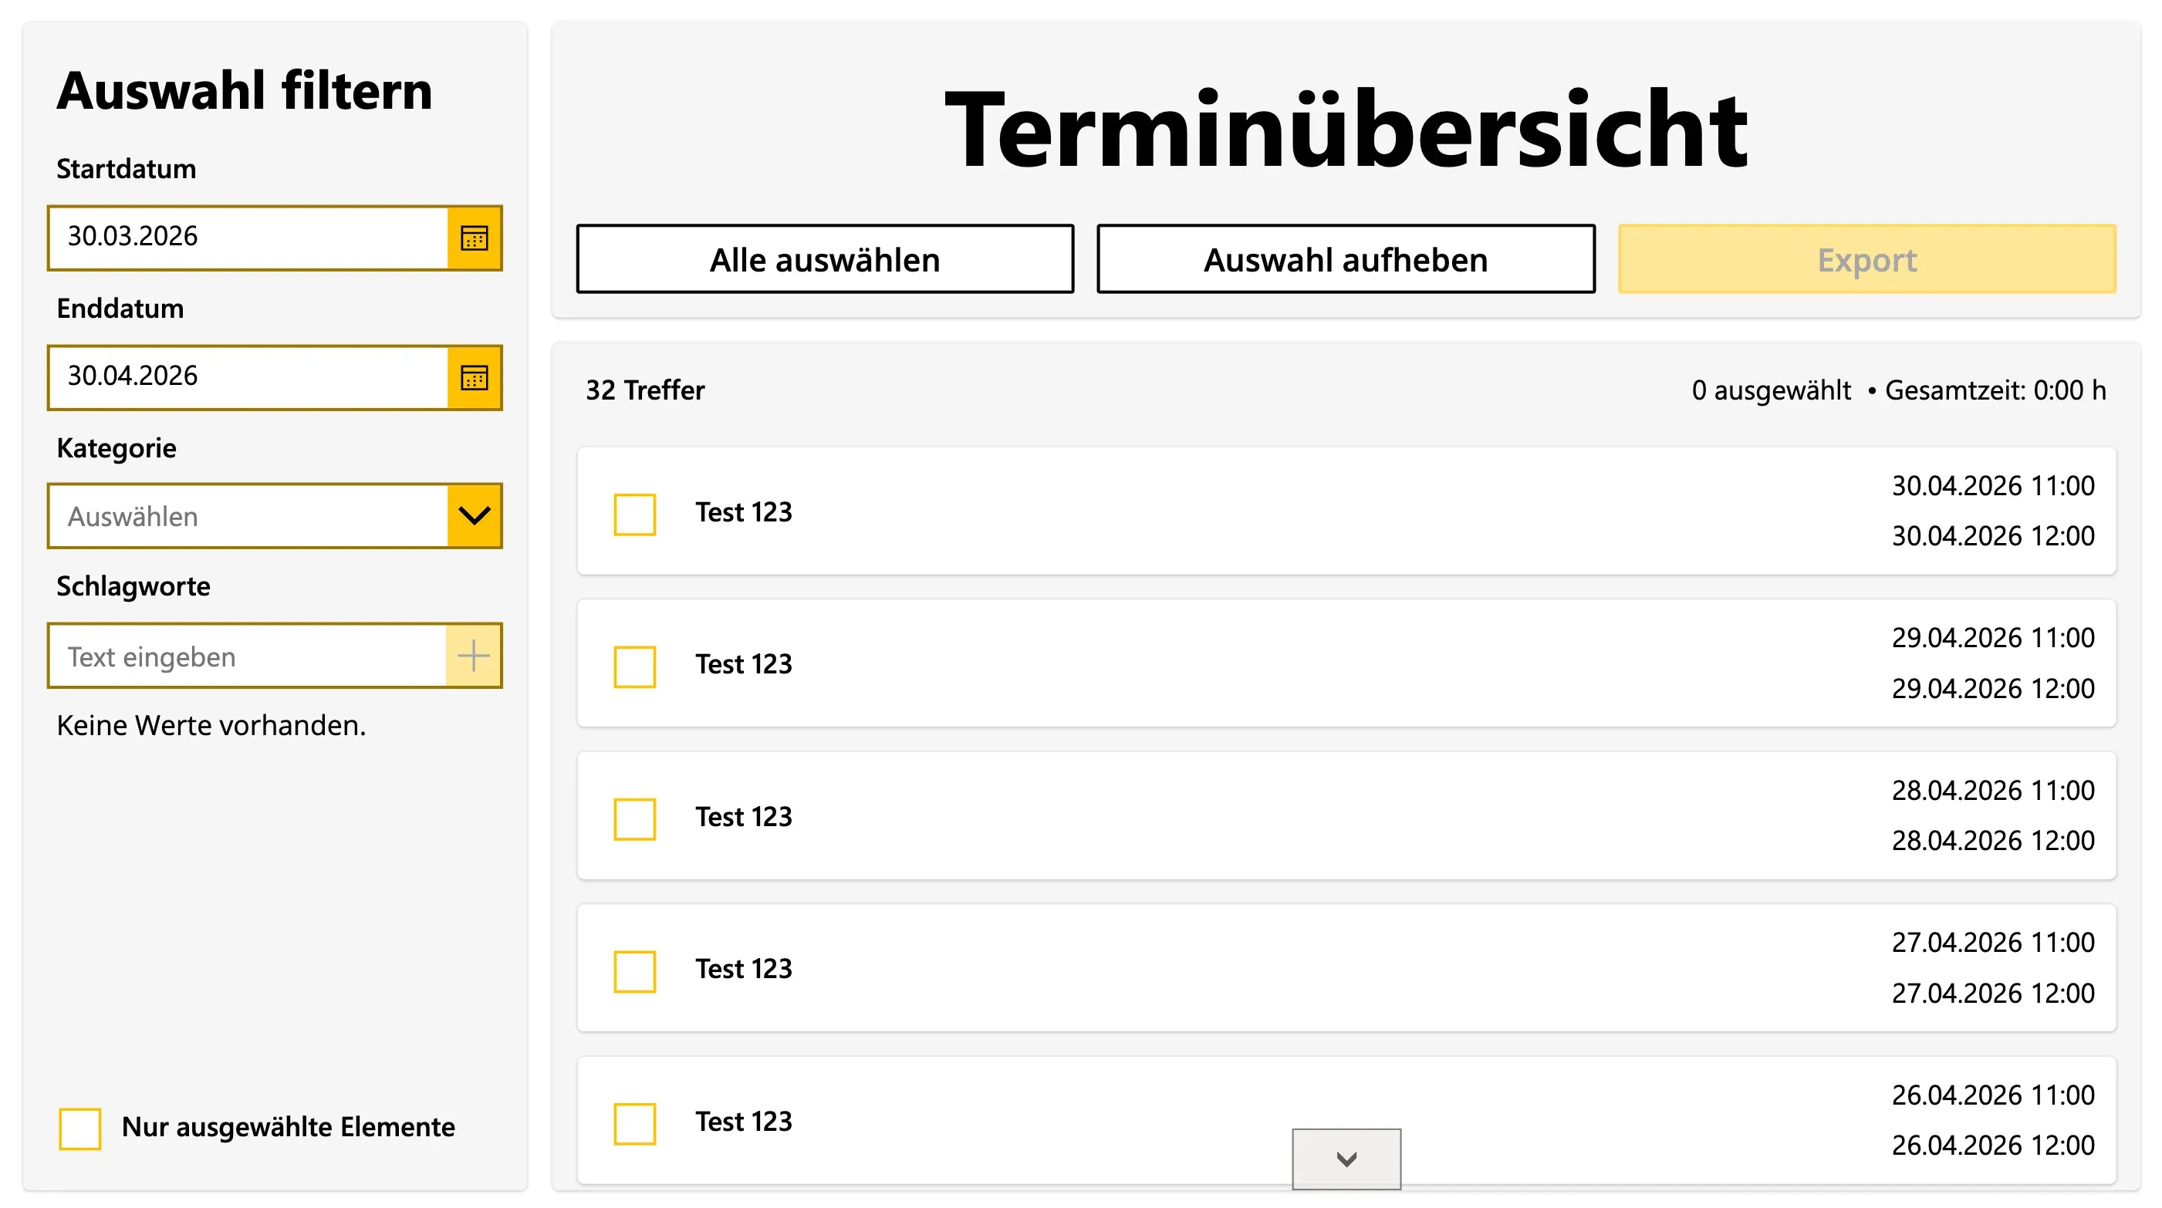
Task: Click the Export button
Action: click(1867, 259)
